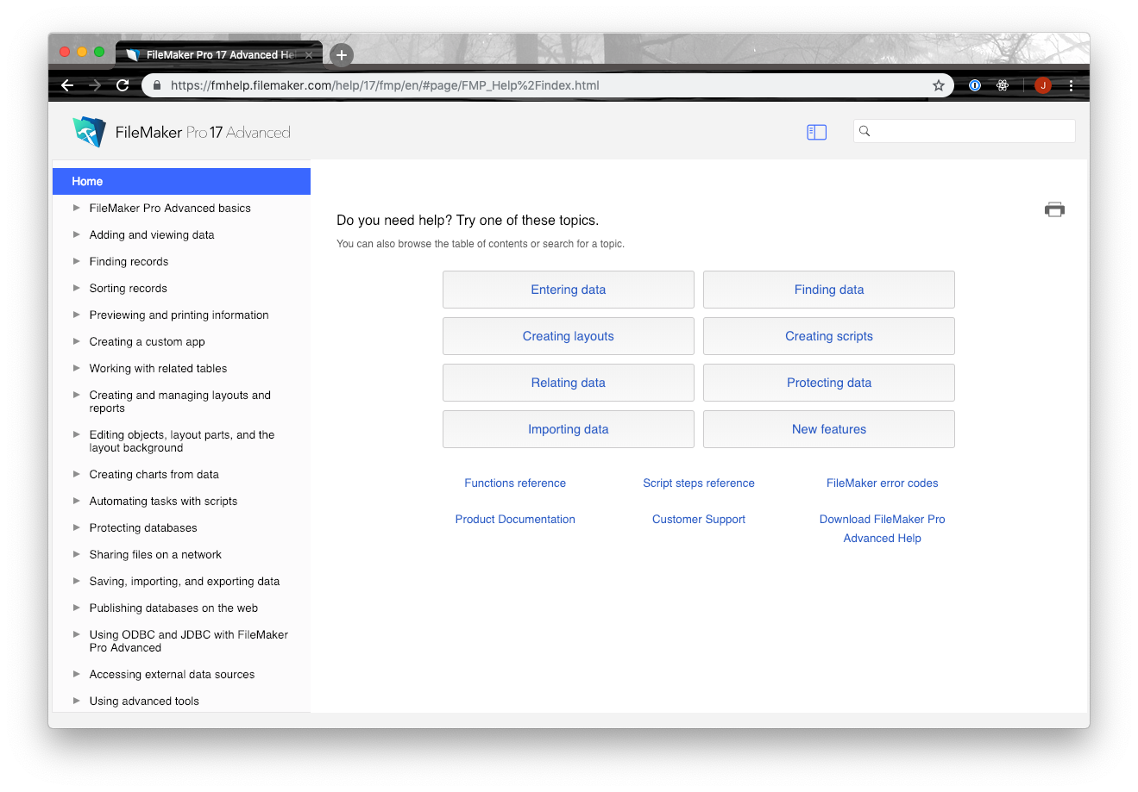This screenshot has height=792, width=1138.
Task: Click the Creating scripts button
Action: [829, 336]
